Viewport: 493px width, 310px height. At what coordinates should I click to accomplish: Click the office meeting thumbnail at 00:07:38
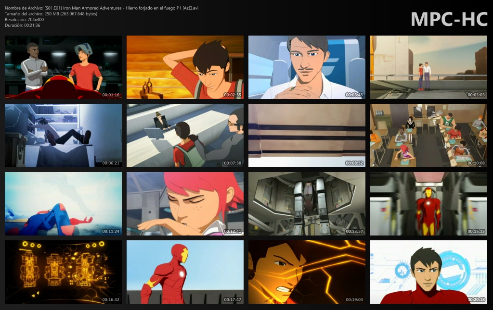[185, 135]
